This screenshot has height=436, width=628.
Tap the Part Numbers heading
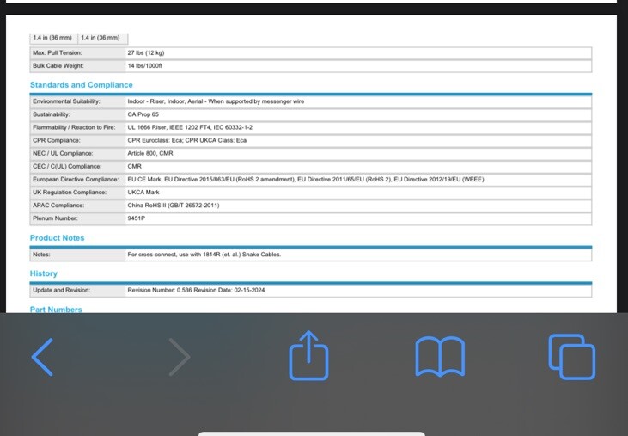[56, 310]
